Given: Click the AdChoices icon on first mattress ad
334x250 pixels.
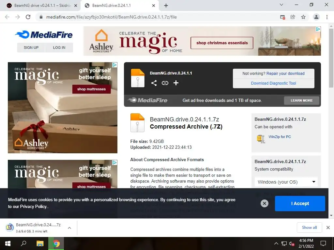Looking at the screenshot, I should click(x=114, y=65).
